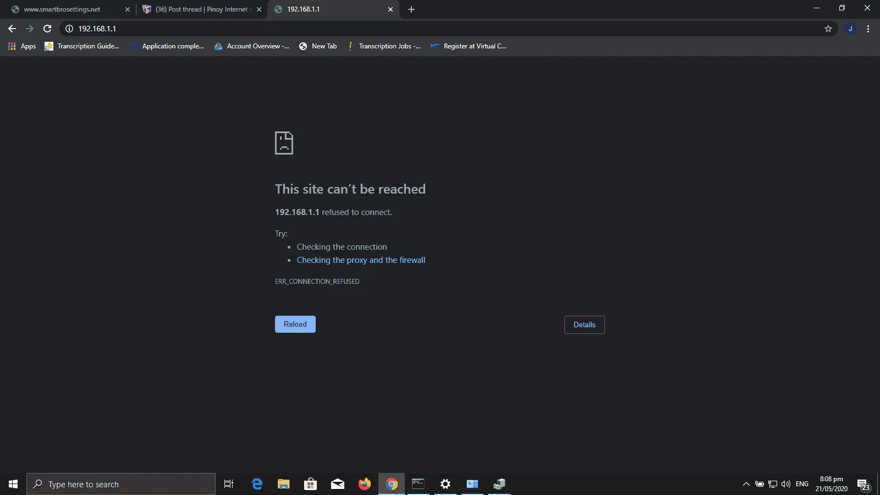Open Mail app from taskbar
Screen dimensions: 880x495
click(338, 484)
